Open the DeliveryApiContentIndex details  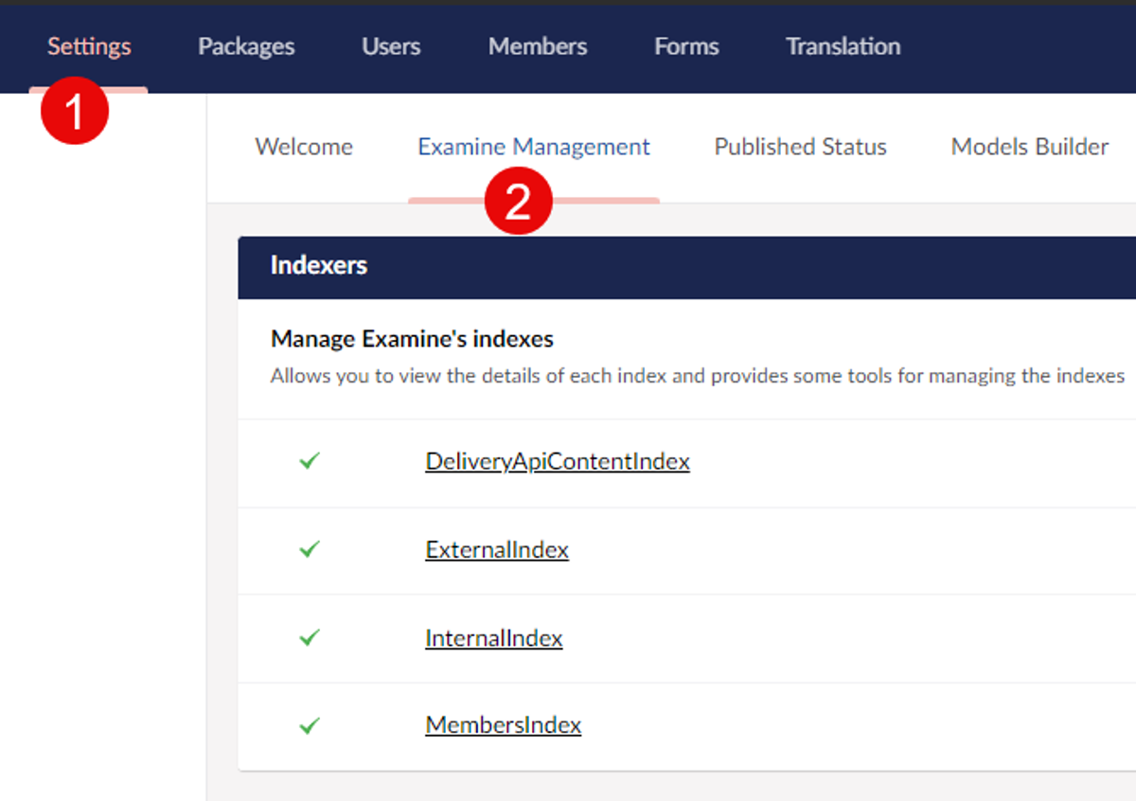(558, 461)
